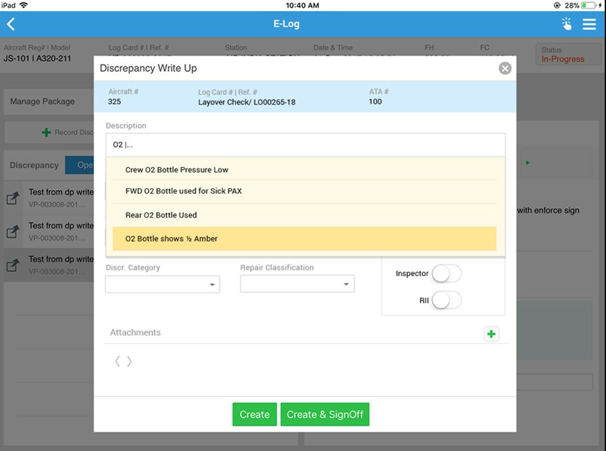Click the green play arrow icon

[527, 163]
